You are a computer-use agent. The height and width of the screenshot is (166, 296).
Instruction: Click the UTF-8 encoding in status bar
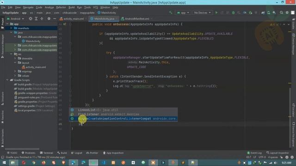pos(262,157)
